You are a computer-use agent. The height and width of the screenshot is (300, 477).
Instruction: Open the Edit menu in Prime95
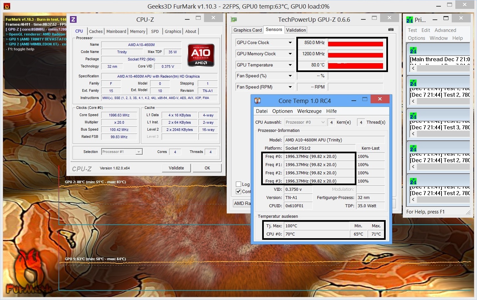tap(426, 30)
